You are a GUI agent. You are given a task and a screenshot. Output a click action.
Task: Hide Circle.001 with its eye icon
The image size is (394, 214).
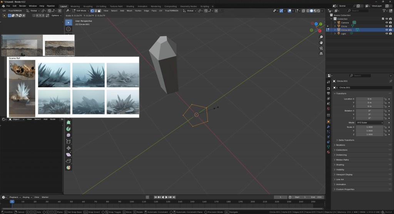pyautogui.click(x=386, y=30)
